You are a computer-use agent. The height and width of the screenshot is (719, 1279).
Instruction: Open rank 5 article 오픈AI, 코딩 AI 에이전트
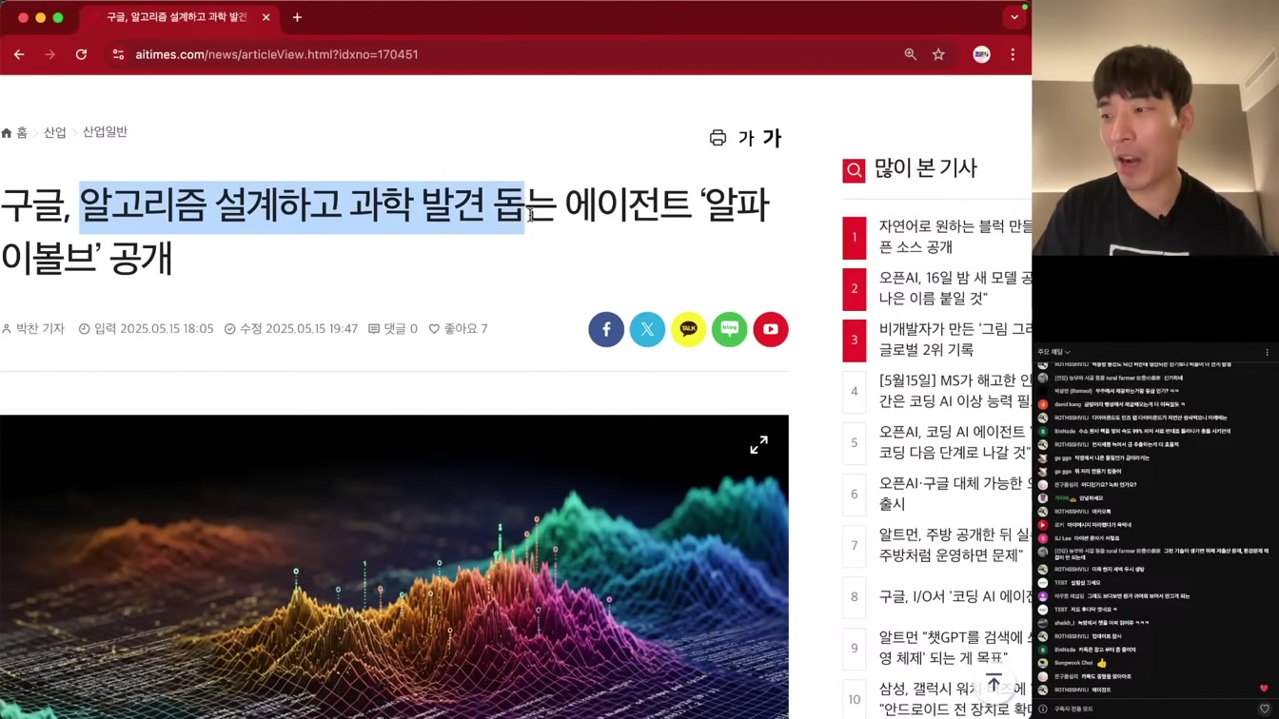(x=955, y=442)
